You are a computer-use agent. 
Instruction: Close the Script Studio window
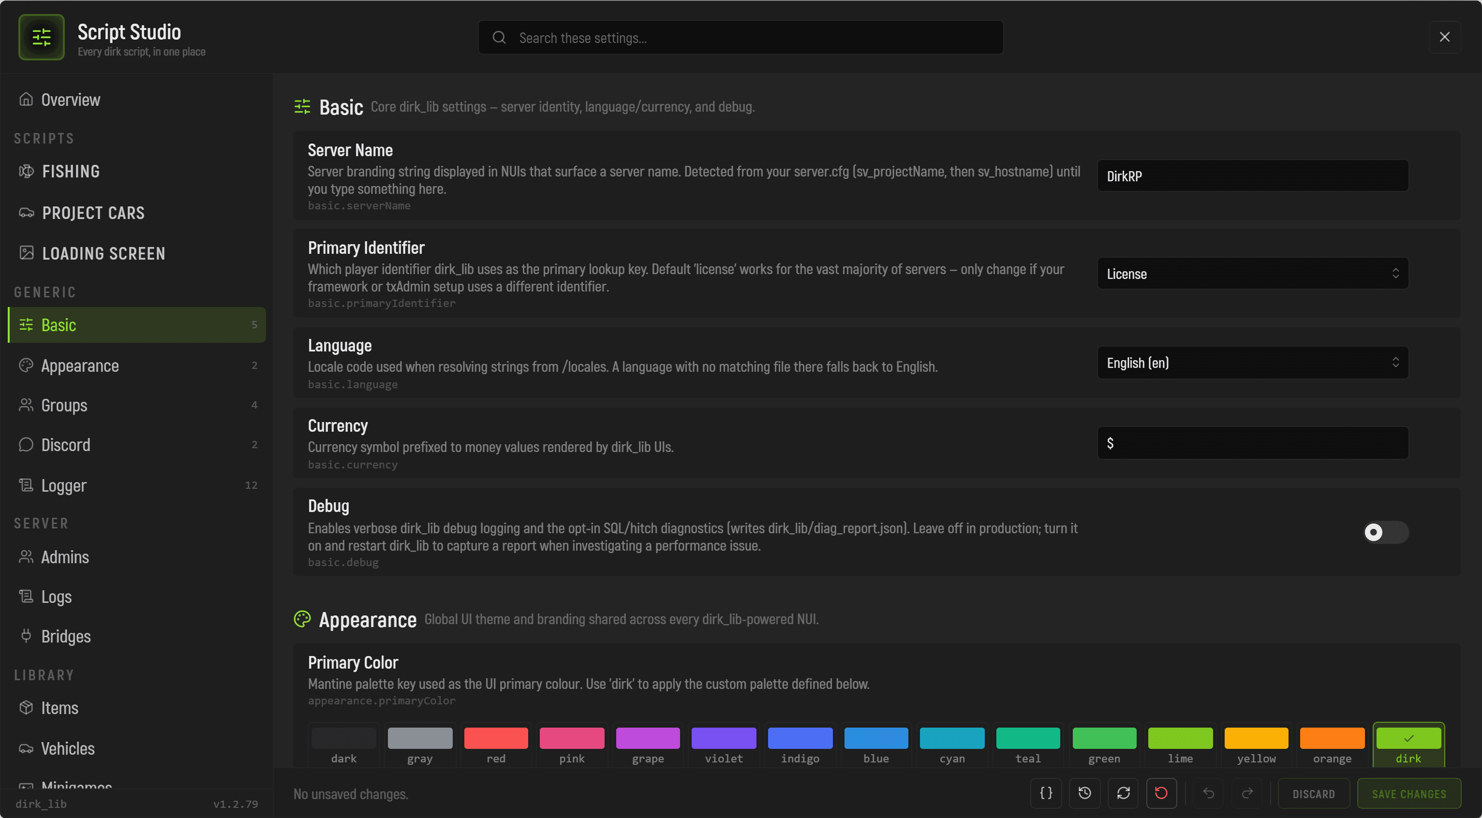[1445, 37]
